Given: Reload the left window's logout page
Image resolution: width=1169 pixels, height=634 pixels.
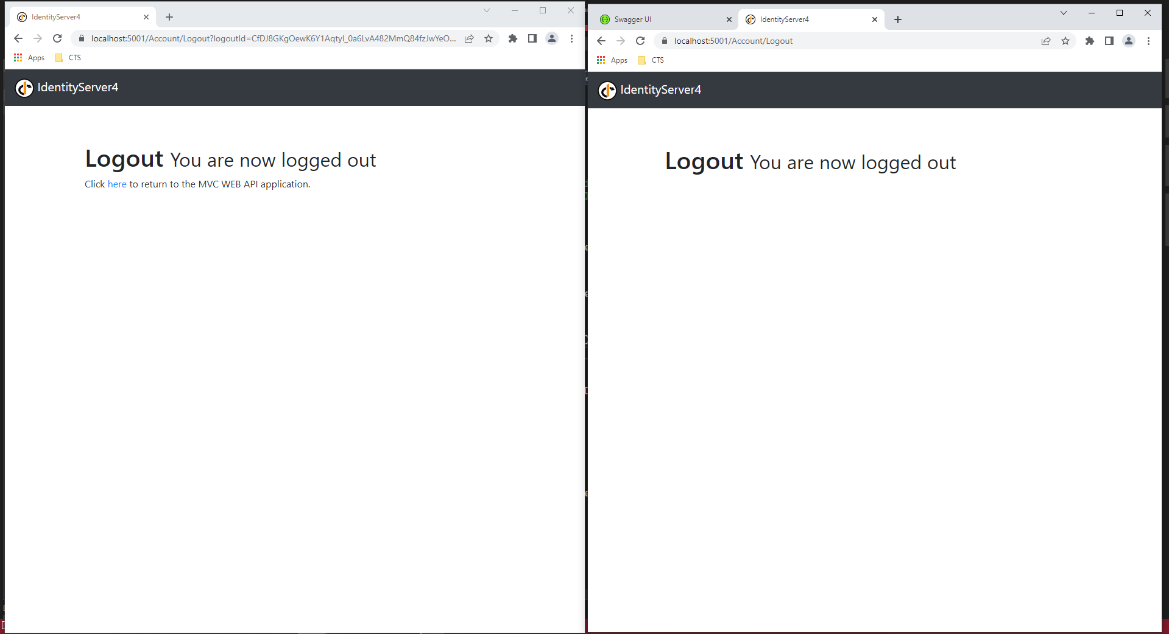Looking at the screenshot, I should pos(57,38).
